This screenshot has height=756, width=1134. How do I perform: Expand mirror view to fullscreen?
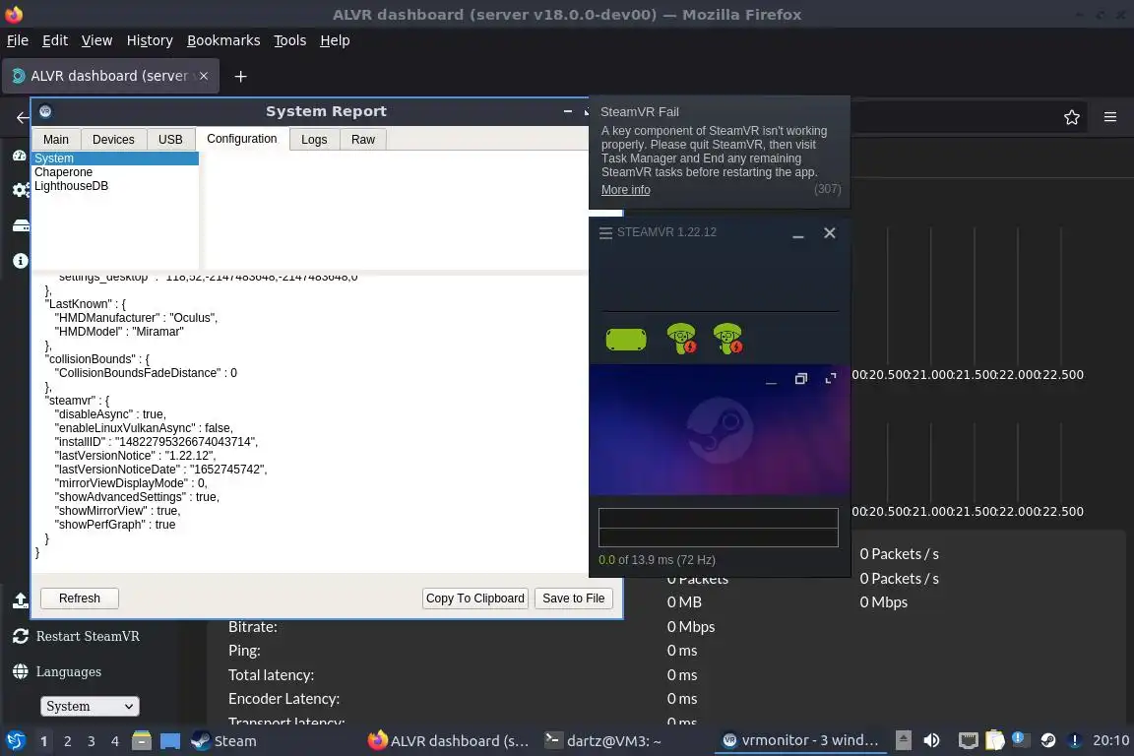pos(830,379)
